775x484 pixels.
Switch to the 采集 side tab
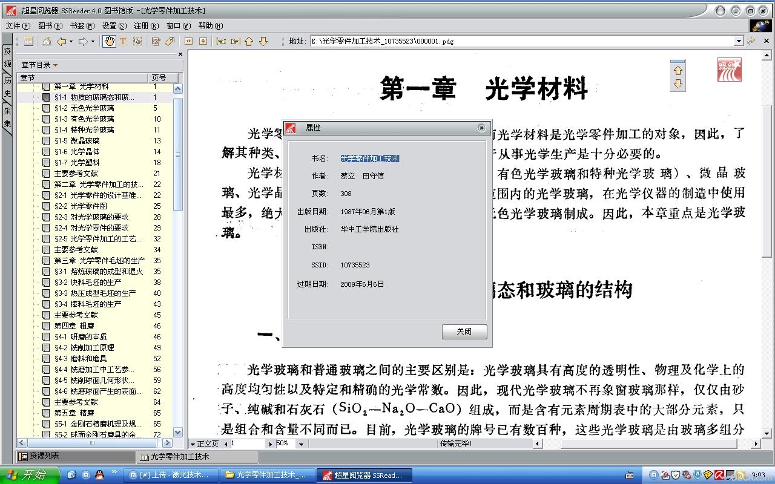pos(7,117)
